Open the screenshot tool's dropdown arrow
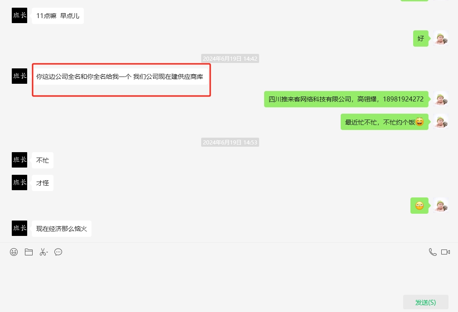The width and height of the screenshot is (458, 312). [x=47, y=253]
